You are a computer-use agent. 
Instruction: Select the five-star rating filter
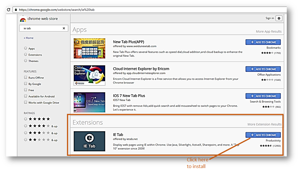tap(26, 119)
